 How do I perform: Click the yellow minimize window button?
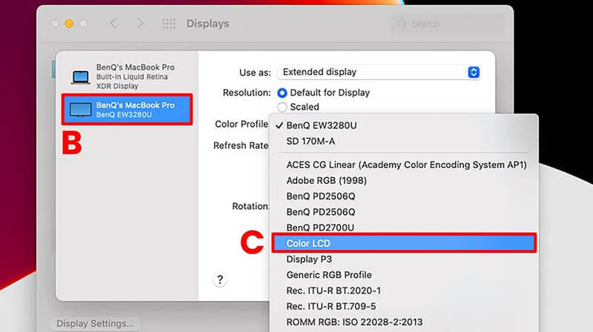point(69,24)
